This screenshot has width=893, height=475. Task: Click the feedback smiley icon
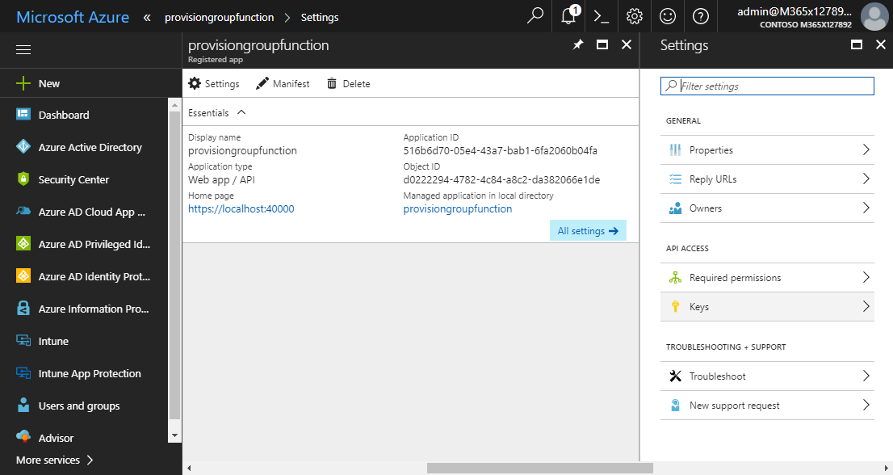click(668, 16)
